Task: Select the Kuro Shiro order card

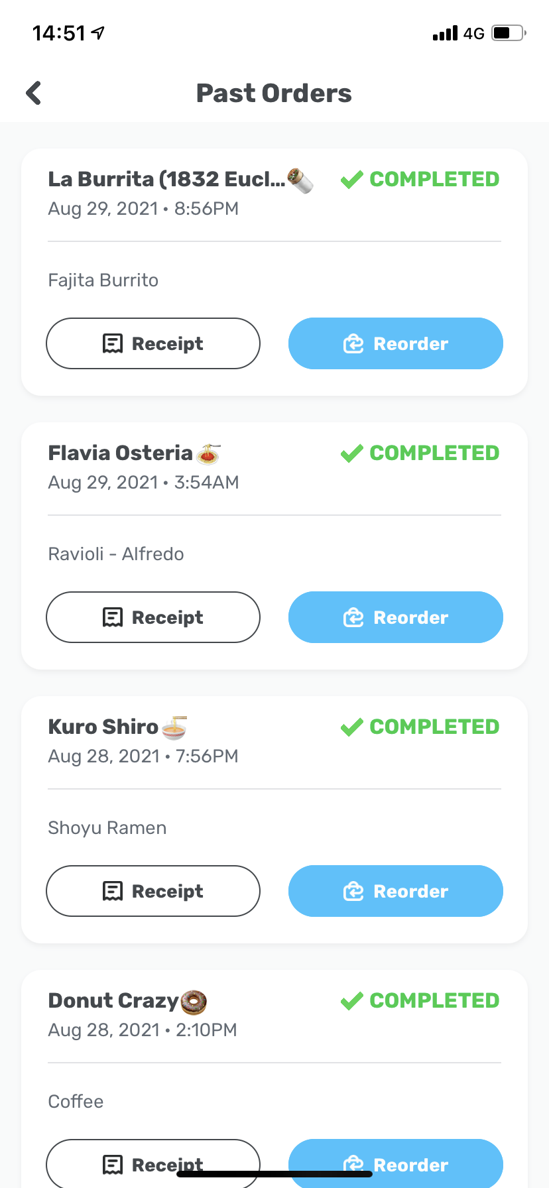Action: click(274, 817)
